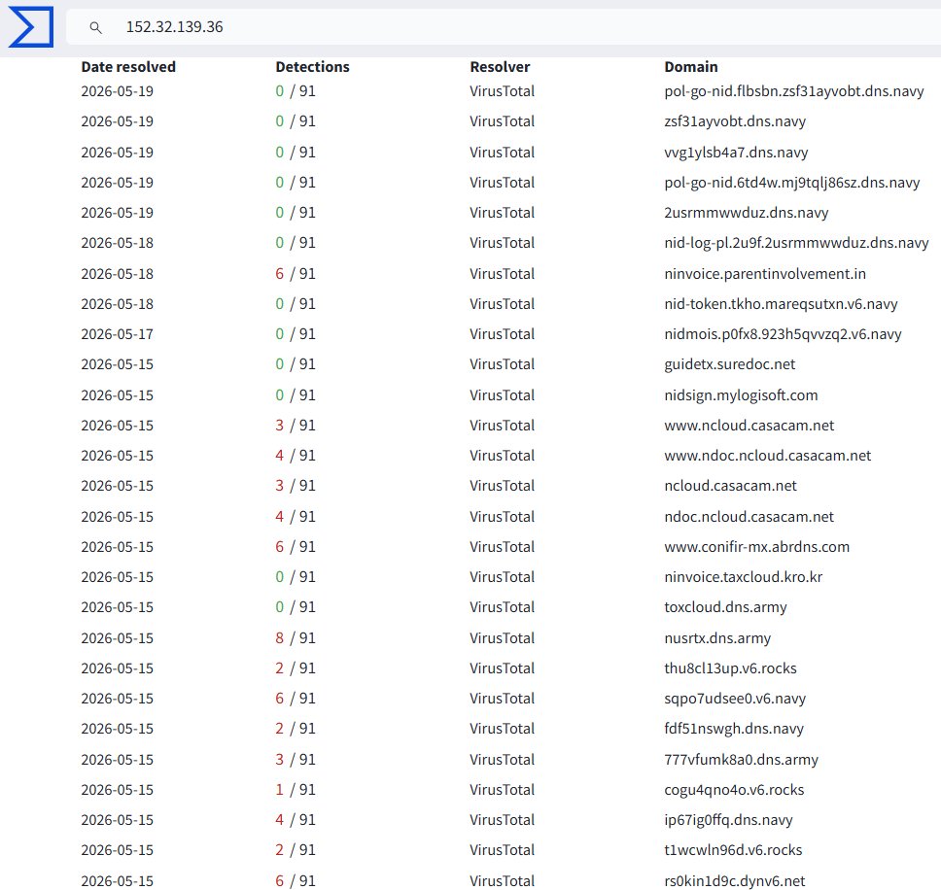This screenshot has height=890, width=941.
Task: Open domain nidsign.mylogisoft.com
Action: [x=741, y=395]
